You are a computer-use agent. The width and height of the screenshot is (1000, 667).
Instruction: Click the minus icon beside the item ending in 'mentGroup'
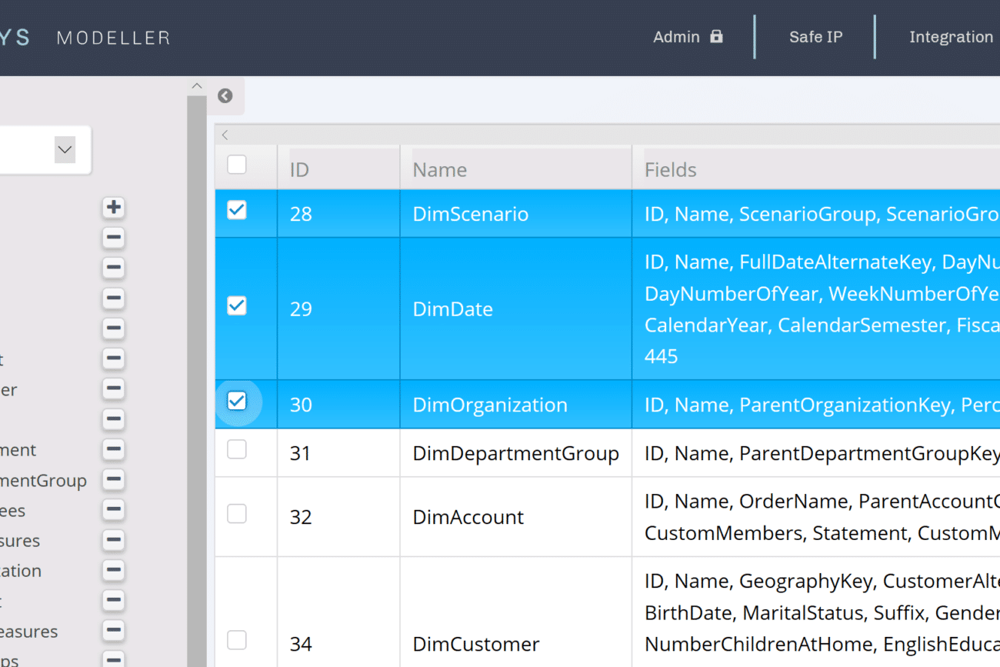tap(113, 480)
